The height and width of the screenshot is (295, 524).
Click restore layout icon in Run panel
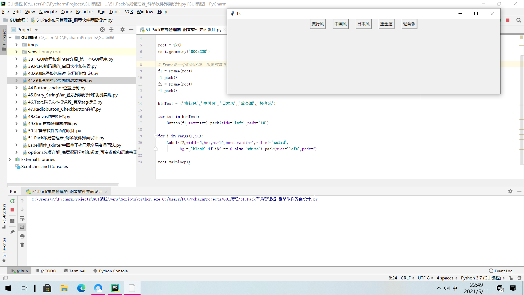click(x=12, y=221)
